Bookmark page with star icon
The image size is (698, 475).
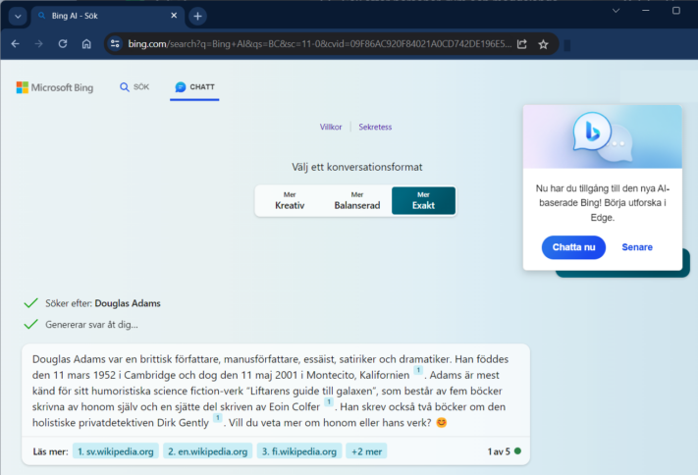point(543,44)
